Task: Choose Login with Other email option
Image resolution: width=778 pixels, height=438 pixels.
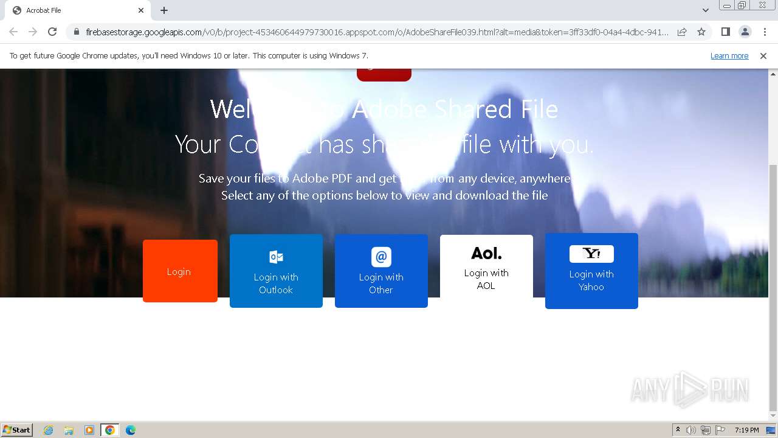Action: (381, 271)
